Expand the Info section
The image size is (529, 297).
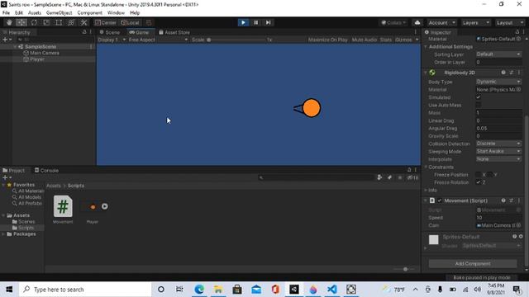tap(426, 191)
